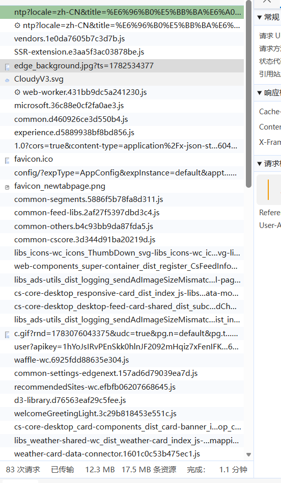Select recommendedSites-wc.efbfb06207668645.js row
The image size is (281, 483).
pos(122,387)
